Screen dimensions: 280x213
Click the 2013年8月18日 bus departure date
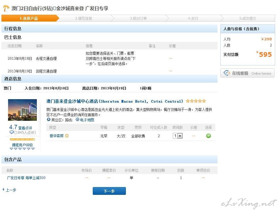20,59
